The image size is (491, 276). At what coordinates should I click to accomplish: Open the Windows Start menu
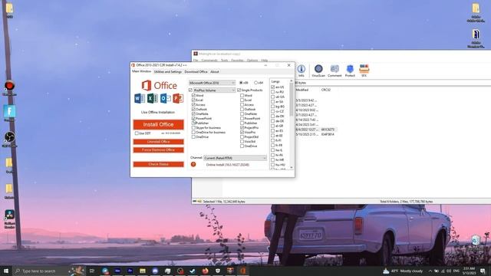pos(6,271)
